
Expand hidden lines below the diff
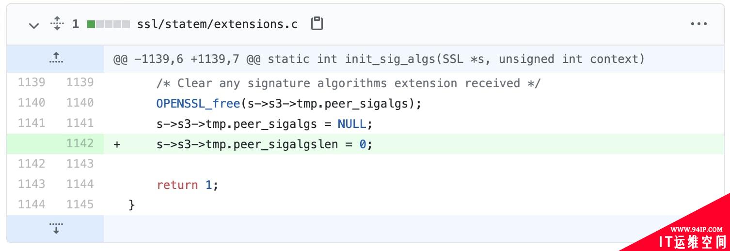click(56, 228)
